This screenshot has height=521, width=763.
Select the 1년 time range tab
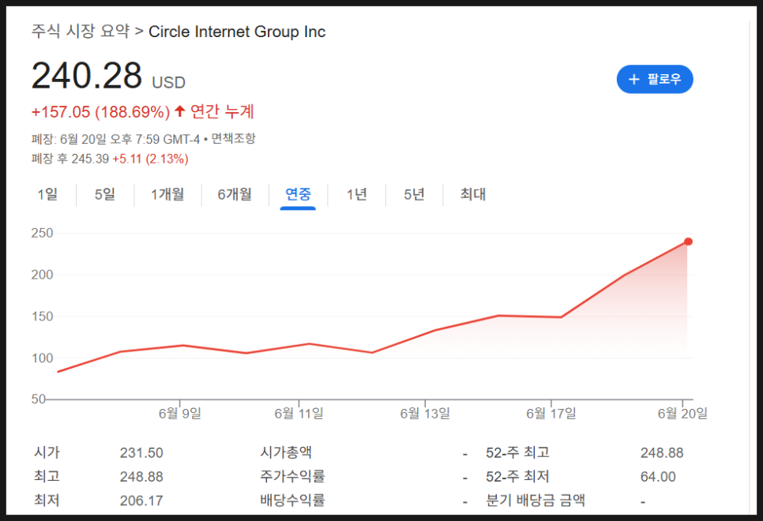(357, 194)
